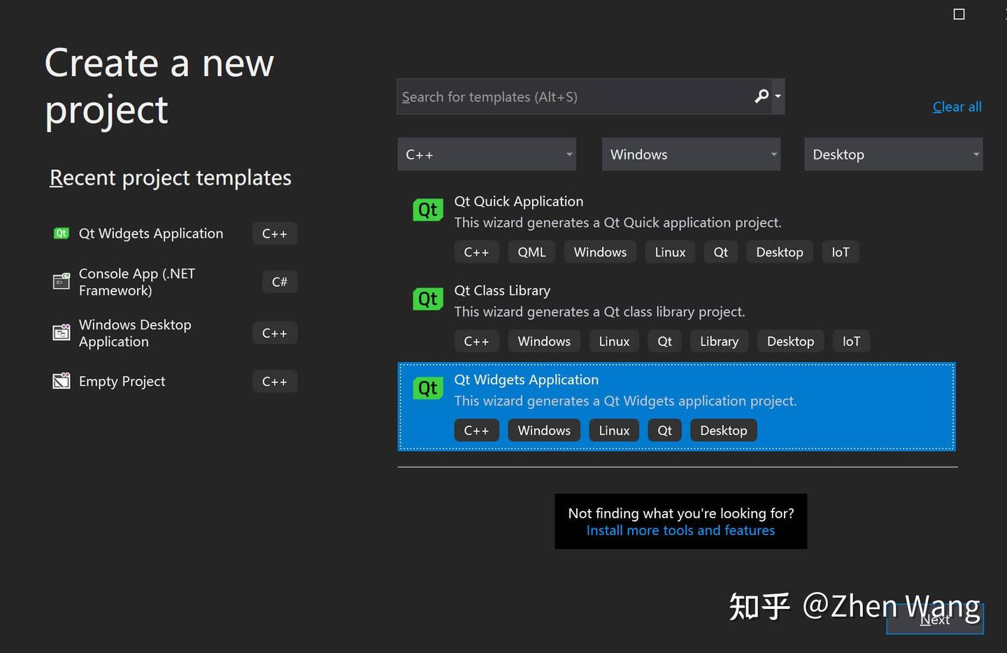Image resolution: width=1007 pixels, height=653 pixels.
Task: Click the QML tag under Qt Quick Application
Action: coord(531,252)
